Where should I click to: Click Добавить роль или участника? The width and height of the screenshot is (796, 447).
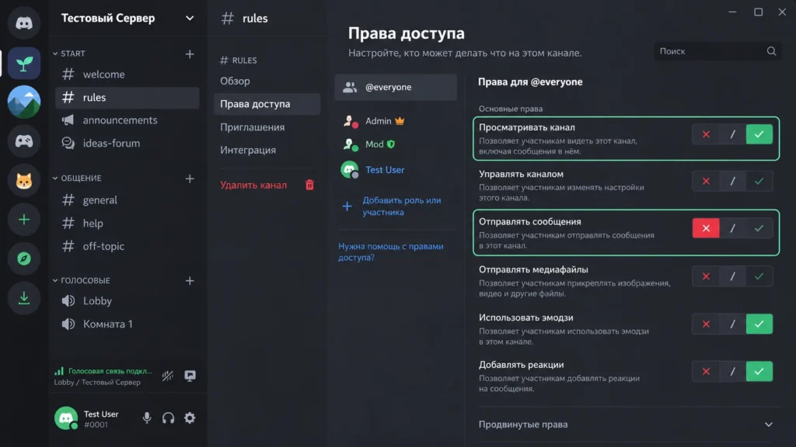(402, 206)
